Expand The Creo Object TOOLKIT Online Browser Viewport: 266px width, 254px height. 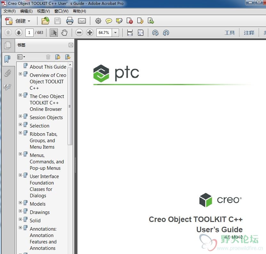click(20, 95)
